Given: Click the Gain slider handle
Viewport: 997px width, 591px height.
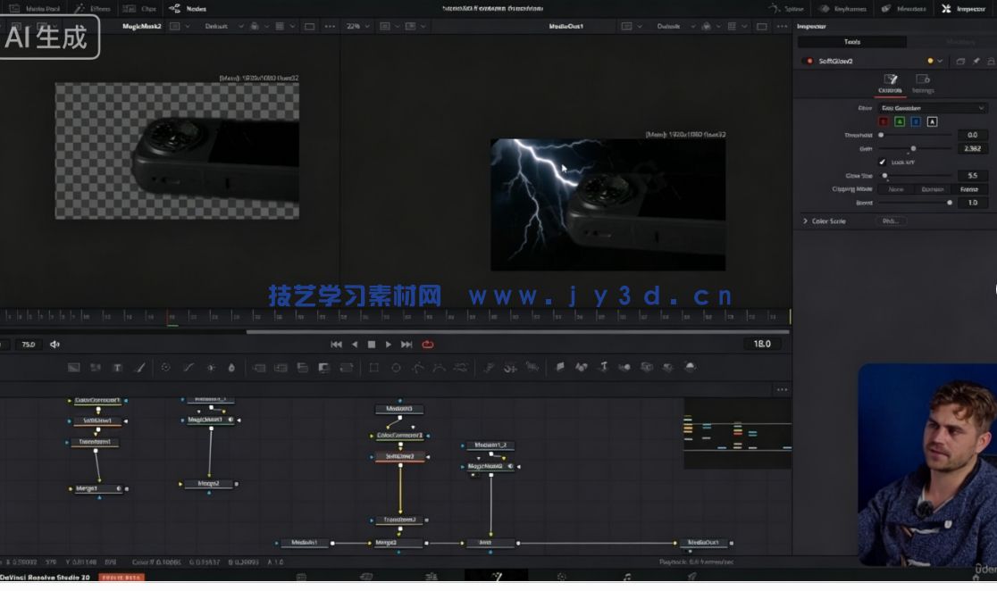Looking at the screenshot, I should pyautogui.click(x=914, y=149).
